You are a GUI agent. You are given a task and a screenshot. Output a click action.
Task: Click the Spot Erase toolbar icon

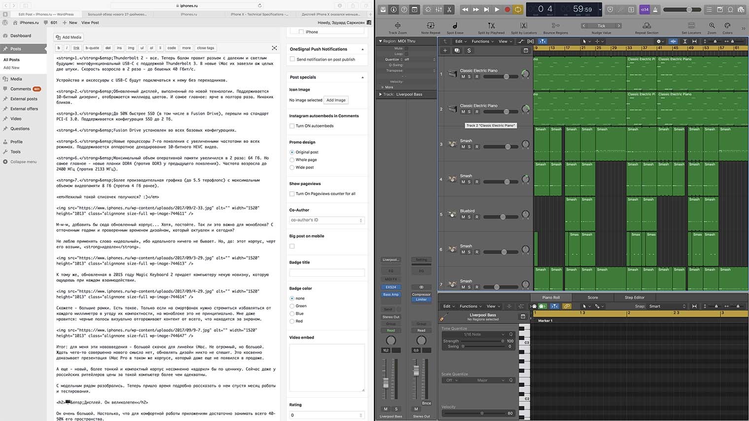[x=455, y=26]
